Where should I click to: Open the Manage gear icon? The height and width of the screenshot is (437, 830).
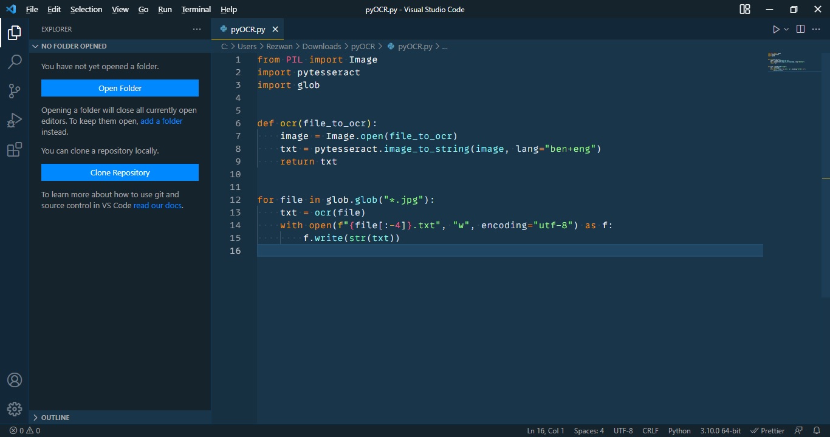[15, 409]
